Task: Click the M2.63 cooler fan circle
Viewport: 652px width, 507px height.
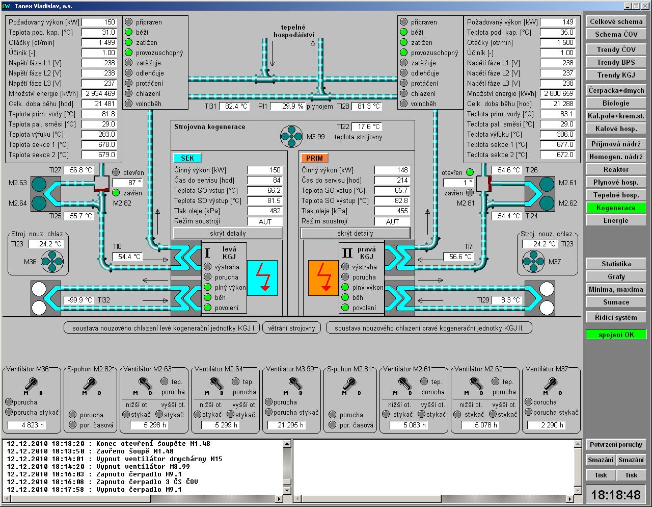Action: click(39, 185)
